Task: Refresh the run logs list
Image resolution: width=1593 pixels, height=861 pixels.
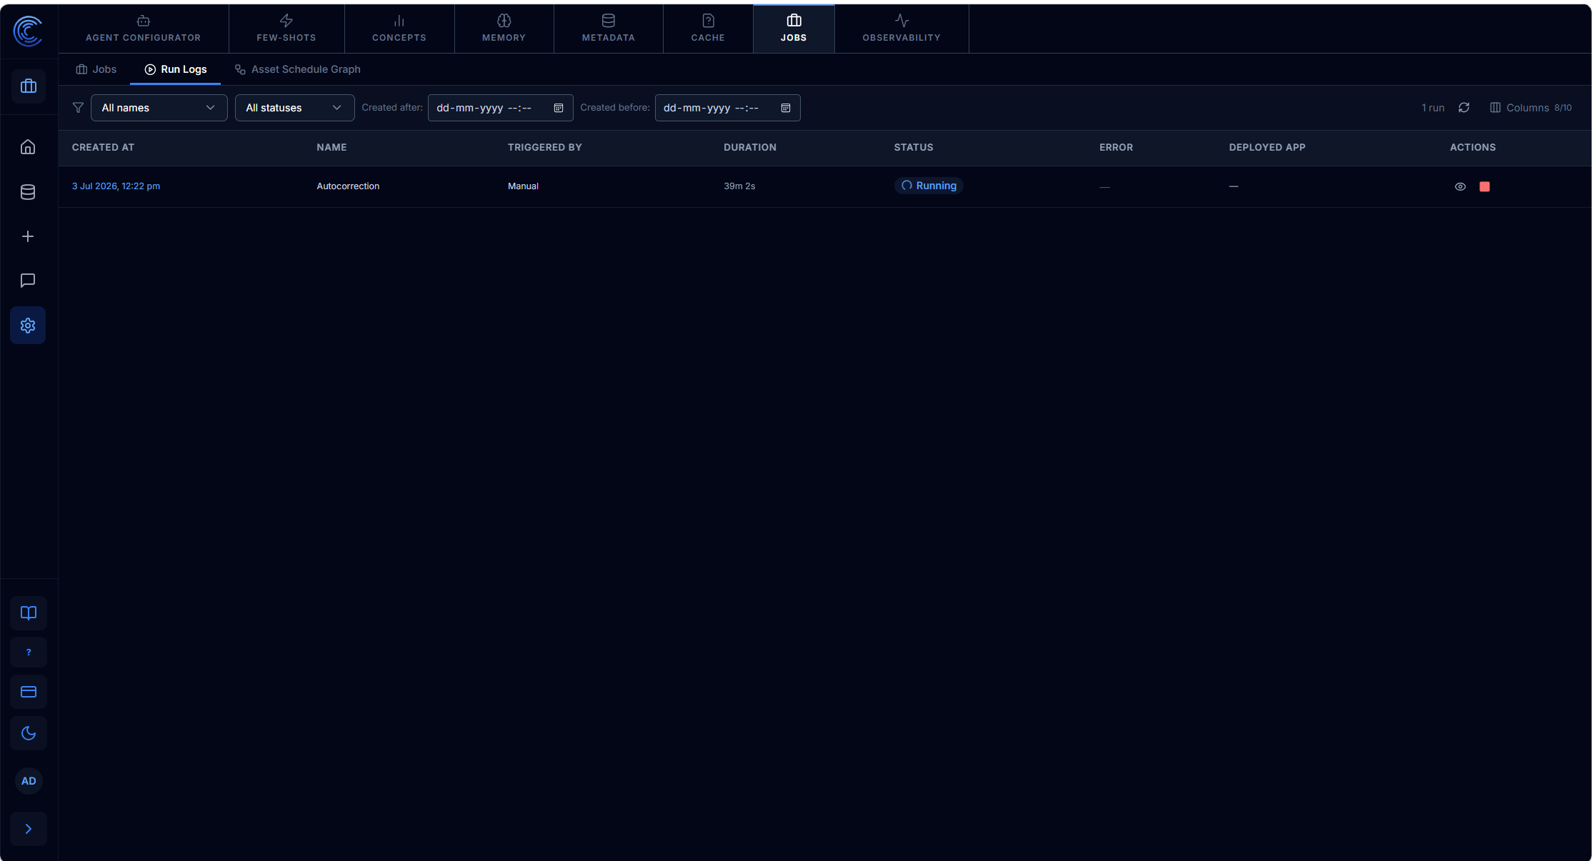Action: coord(1464,108)
